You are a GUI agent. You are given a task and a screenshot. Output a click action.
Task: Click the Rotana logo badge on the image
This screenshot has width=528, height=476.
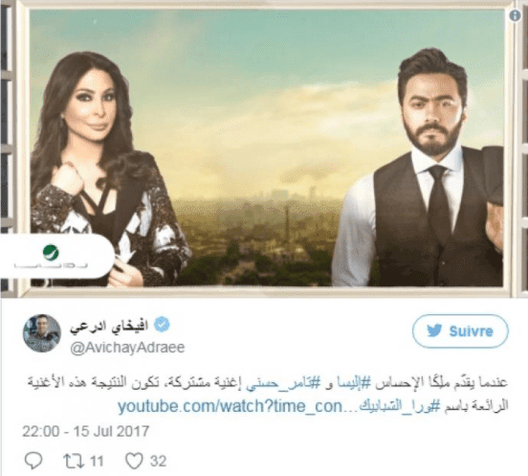pyautogui.click(x=55, y=257)
